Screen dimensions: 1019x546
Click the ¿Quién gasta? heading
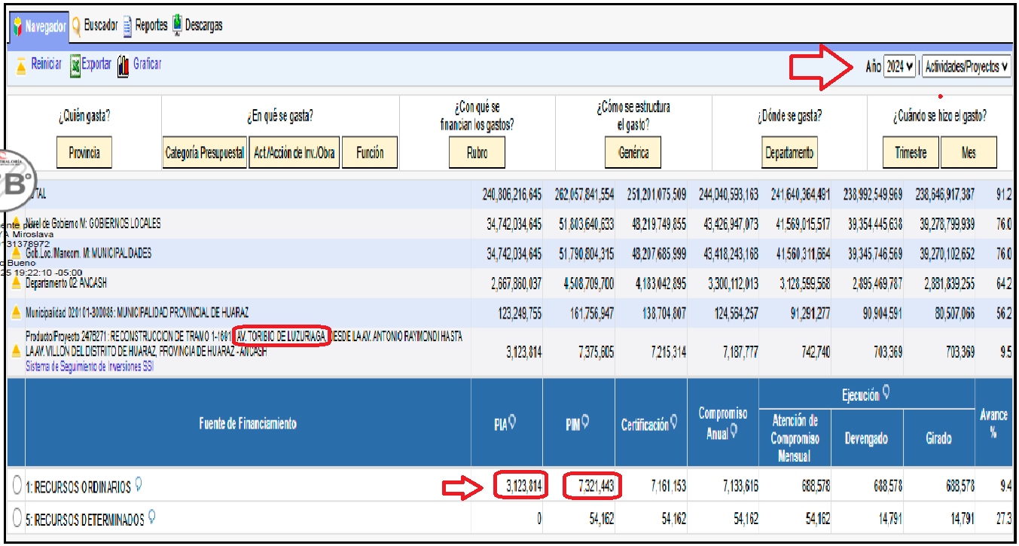pyautogui.click(x=84, y=116)
